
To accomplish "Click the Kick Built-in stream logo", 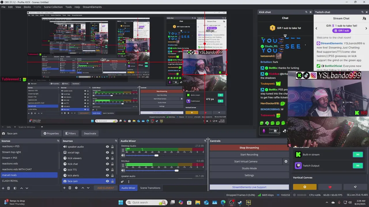I will (x=298, y=155).
